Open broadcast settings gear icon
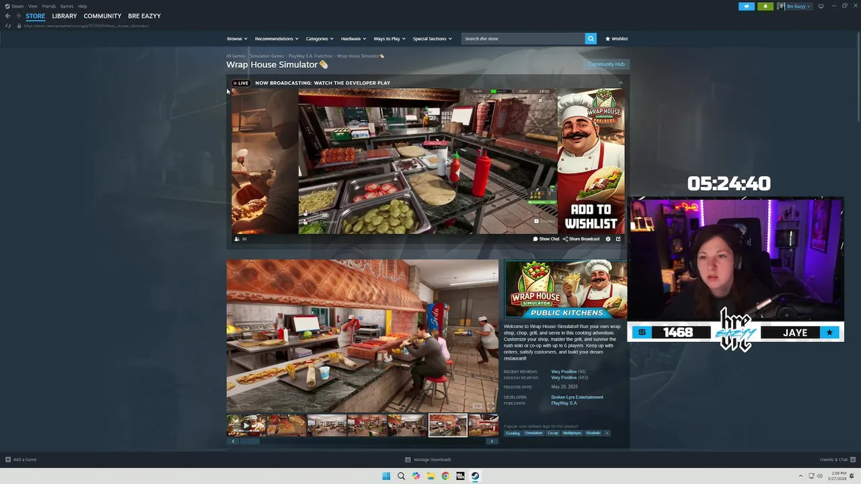This screenshot has width=861, height=484. [x=608, y=239]
